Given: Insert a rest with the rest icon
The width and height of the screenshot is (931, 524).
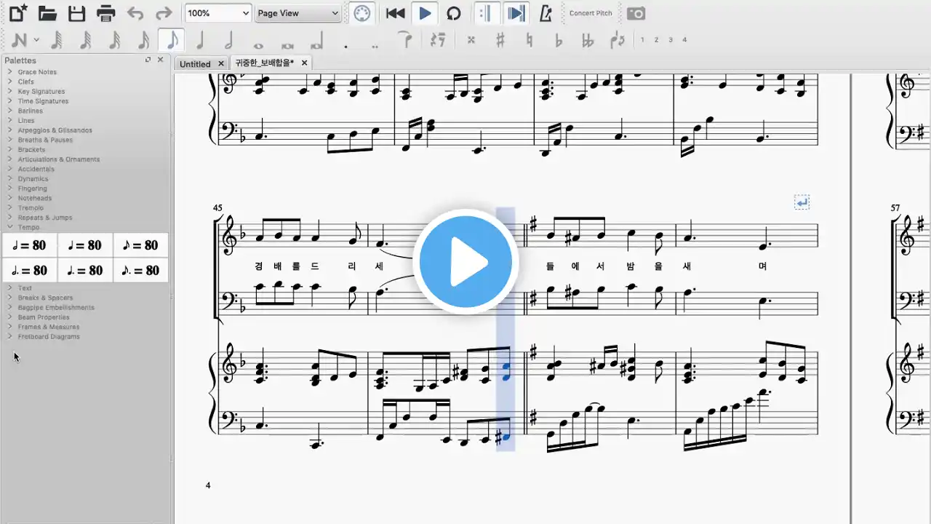Looking at the screenshot, I should [x=437, y=40].
